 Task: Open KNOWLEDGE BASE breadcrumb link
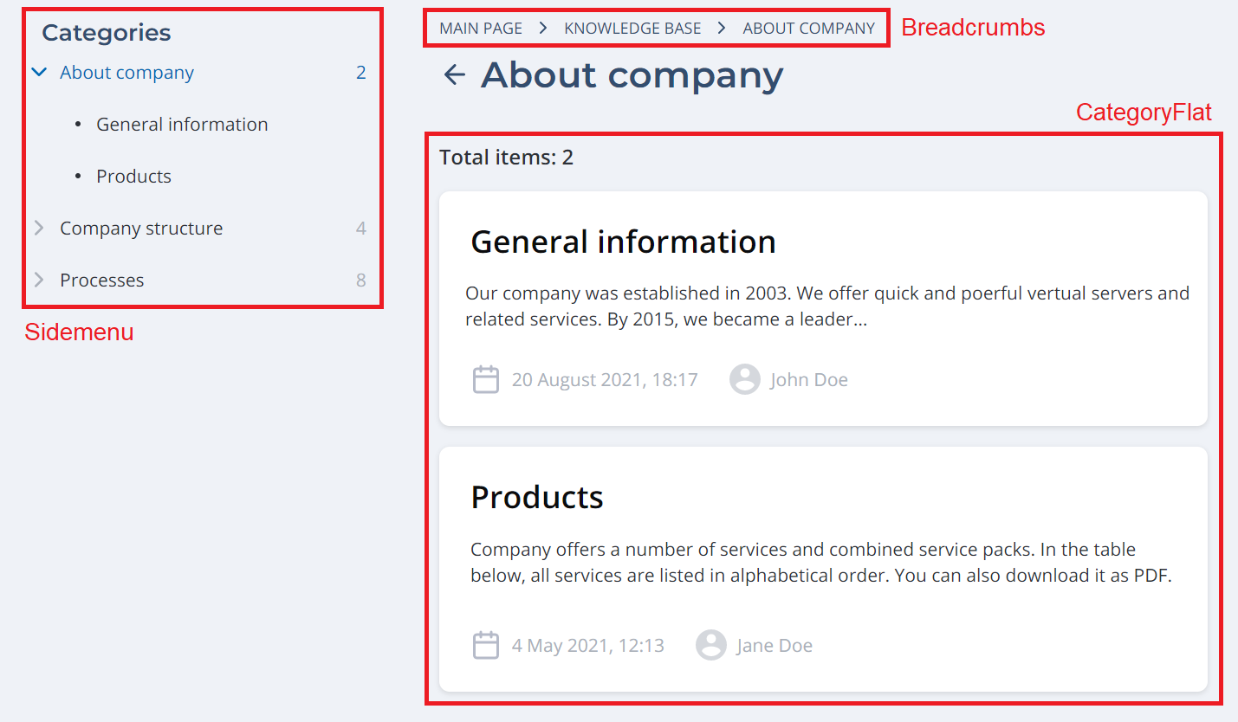(x=632, y=29)
